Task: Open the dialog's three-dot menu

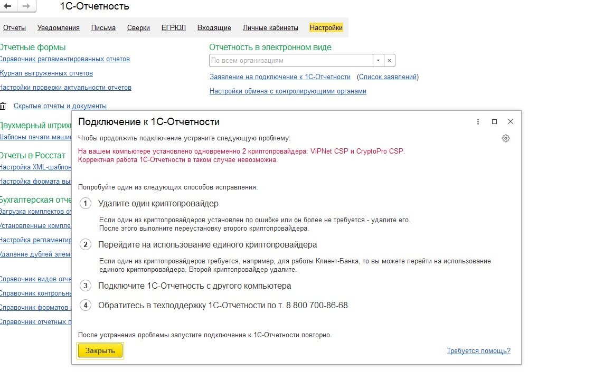Action: pyautogui.click(x=478, y=122)
